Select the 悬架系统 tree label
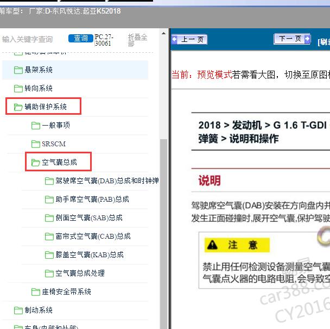The height and width of the screenshot is (329, 330). (39, 70)
